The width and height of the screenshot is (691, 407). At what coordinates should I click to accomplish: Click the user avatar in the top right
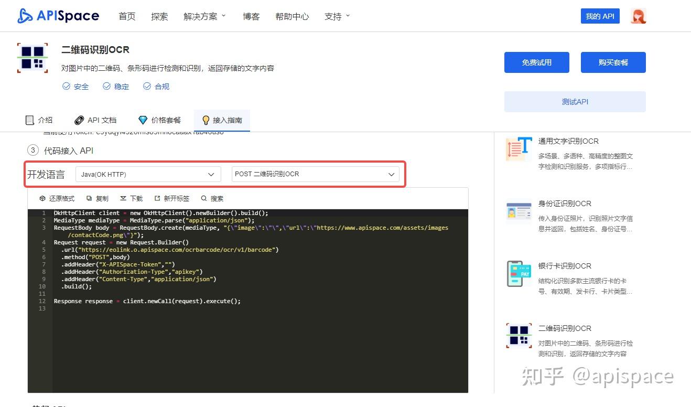pos(638,16)
